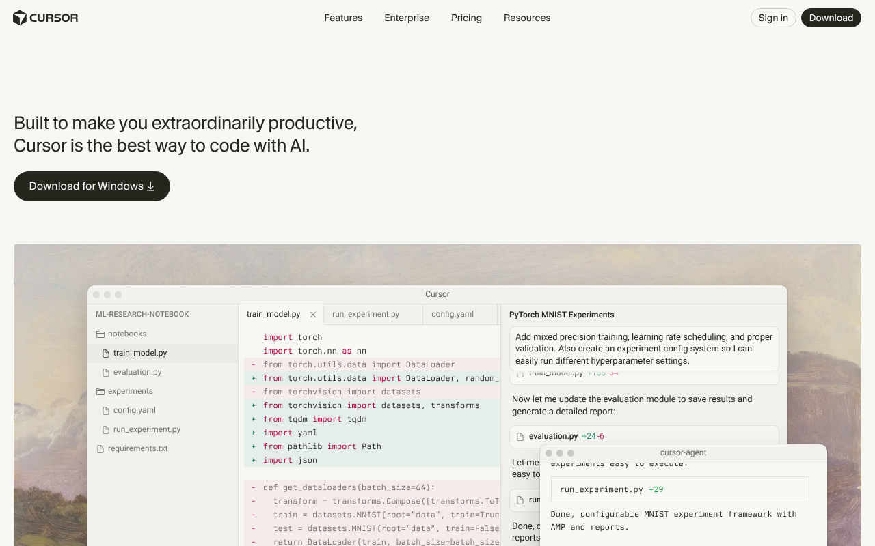Switch to the run_experiment.py editor tab

366,315
